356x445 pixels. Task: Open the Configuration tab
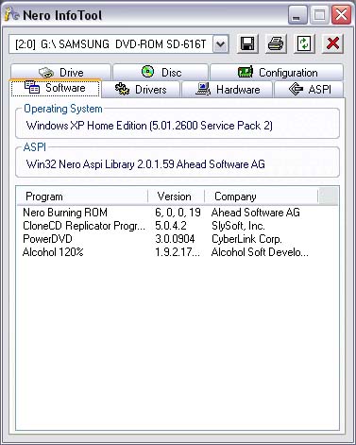tap(277, 72)
